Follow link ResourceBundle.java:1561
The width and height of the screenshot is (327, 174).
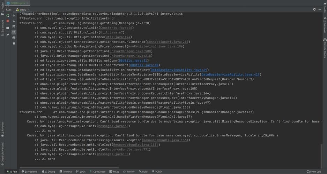[x=166, y=140]
